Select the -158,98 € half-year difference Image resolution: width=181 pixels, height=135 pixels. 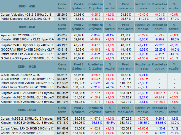click(x=160, y=123)
